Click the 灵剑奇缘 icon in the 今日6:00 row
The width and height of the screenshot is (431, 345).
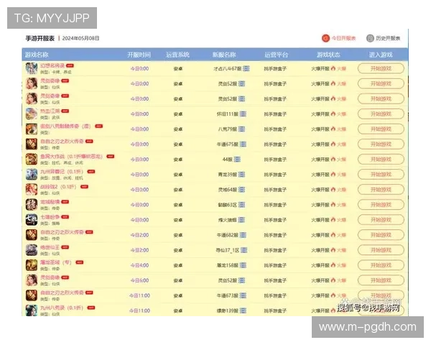[x=32, y=280]
